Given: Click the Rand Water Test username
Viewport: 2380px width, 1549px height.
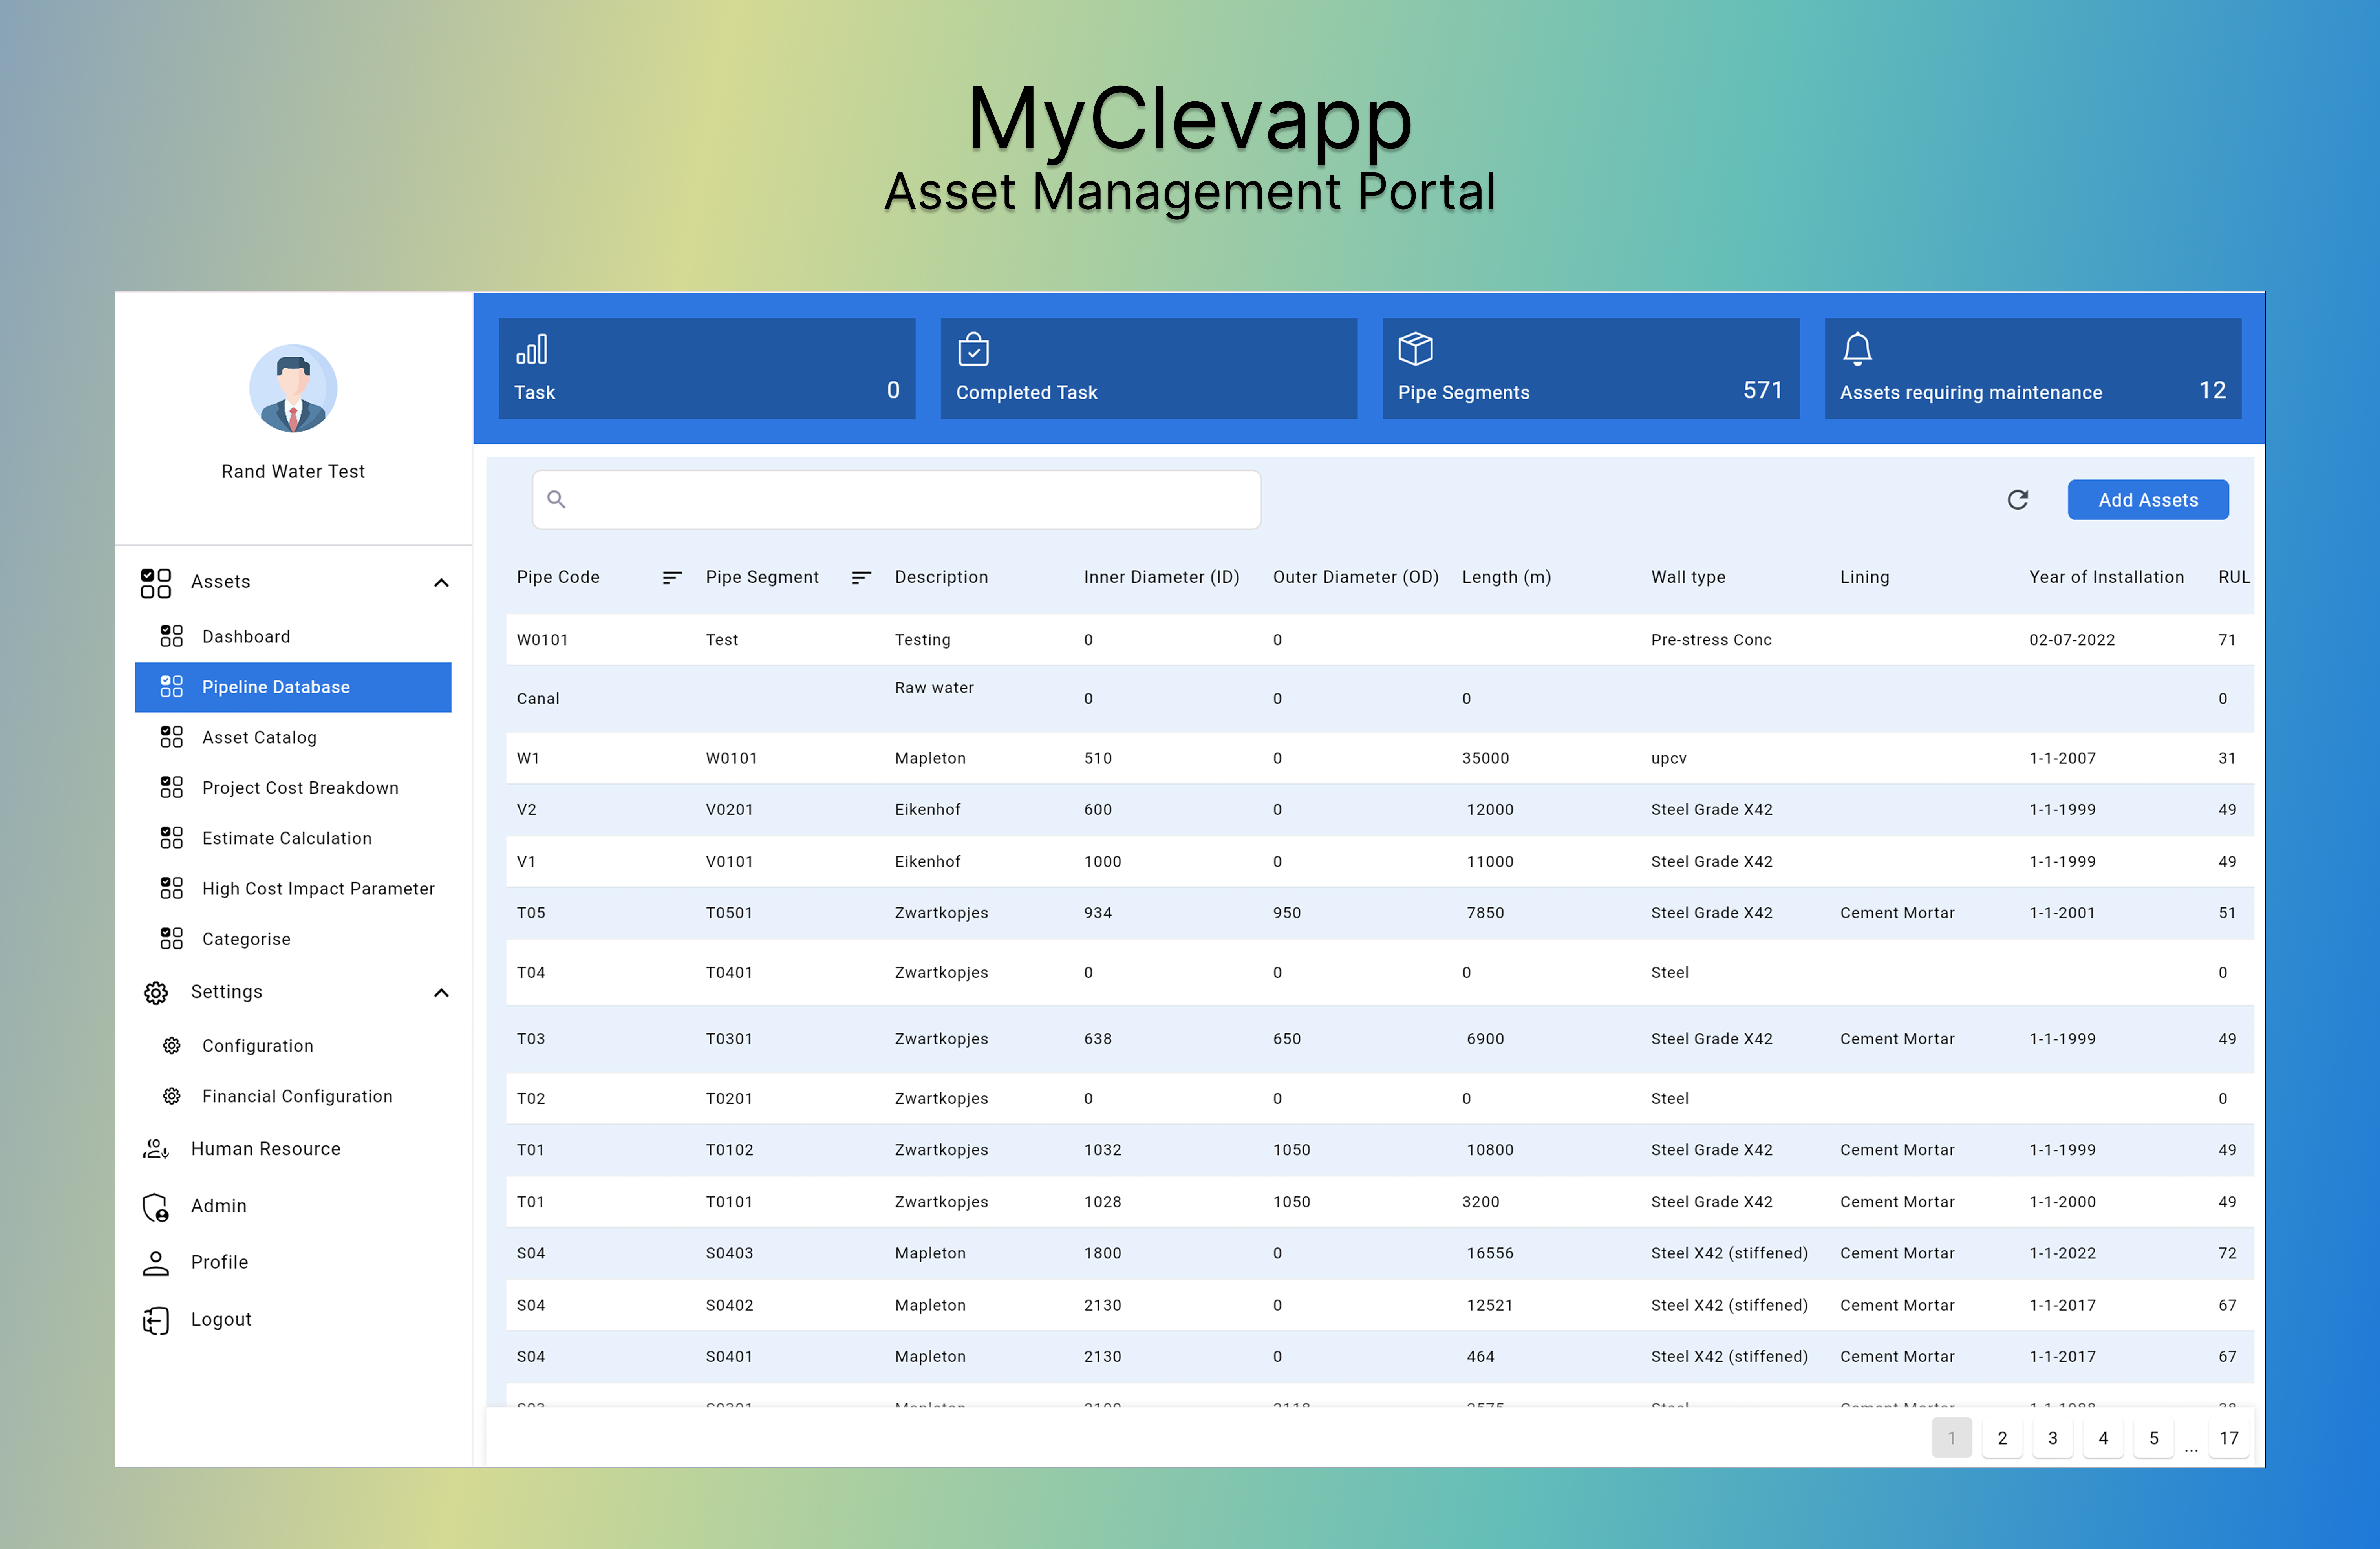Looking at the screenshot, I should [x=293, y=471].
